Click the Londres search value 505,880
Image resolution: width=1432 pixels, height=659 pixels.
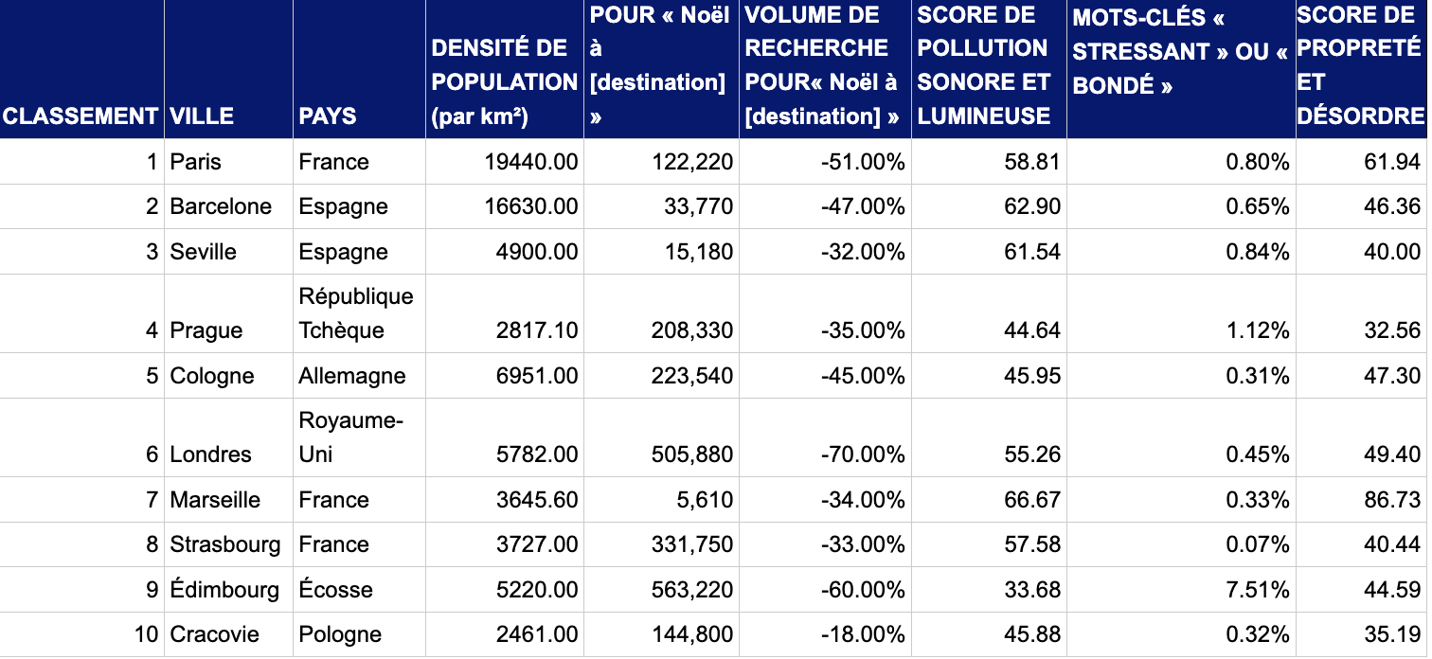[692, 454]
